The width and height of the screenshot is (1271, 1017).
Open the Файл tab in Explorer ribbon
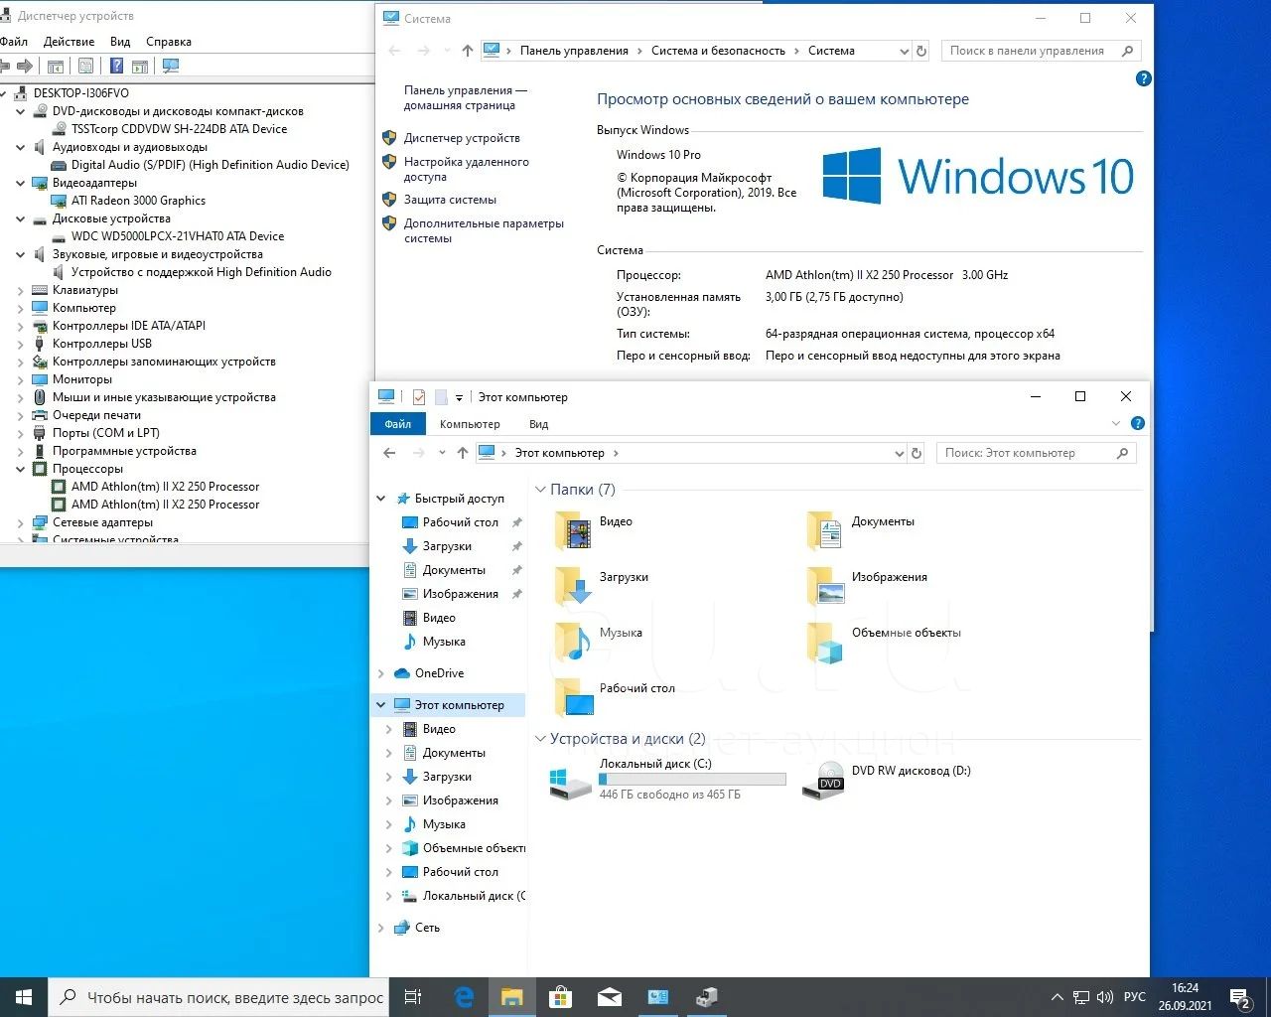tap(398, 424)
